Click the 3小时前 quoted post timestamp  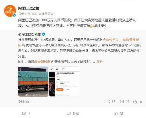pyautogui.click(x=24, y=102)
